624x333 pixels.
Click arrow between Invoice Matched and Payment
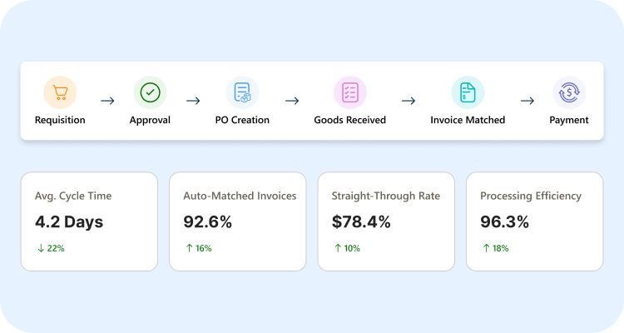pos(527,101)
